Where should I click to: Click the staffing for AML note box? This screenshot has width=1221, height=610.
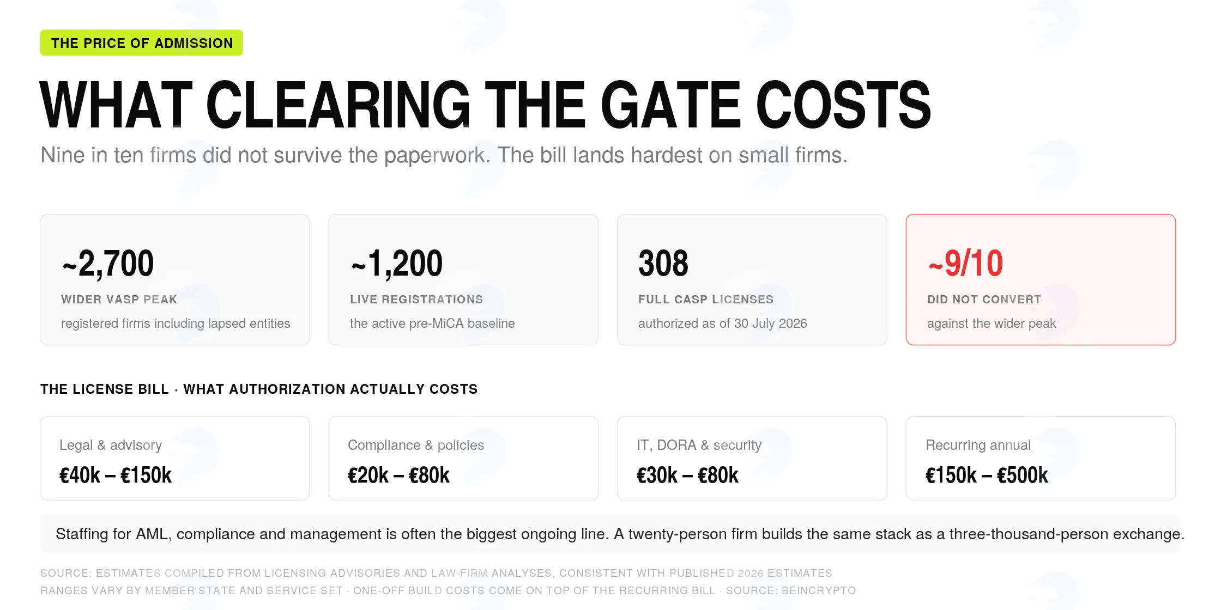click(610, 534)
